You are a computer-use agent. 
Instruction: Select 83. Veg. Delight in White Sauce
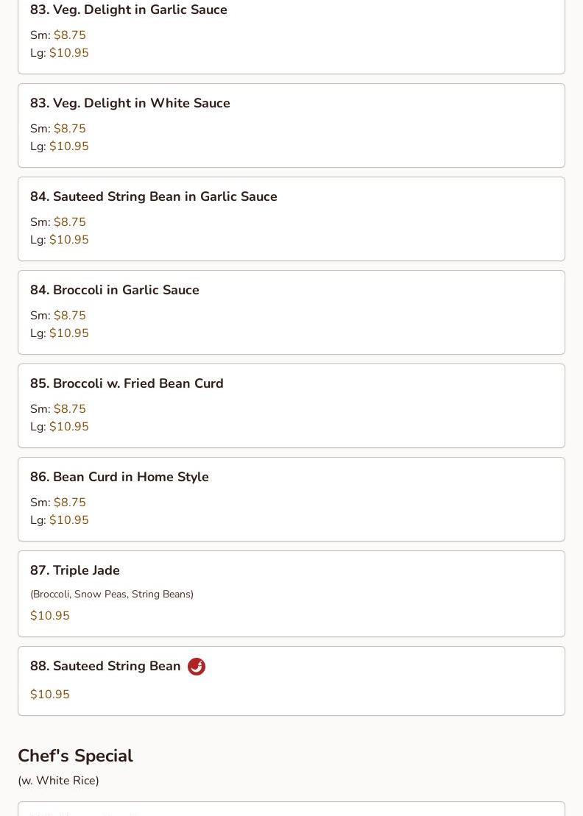291,125
